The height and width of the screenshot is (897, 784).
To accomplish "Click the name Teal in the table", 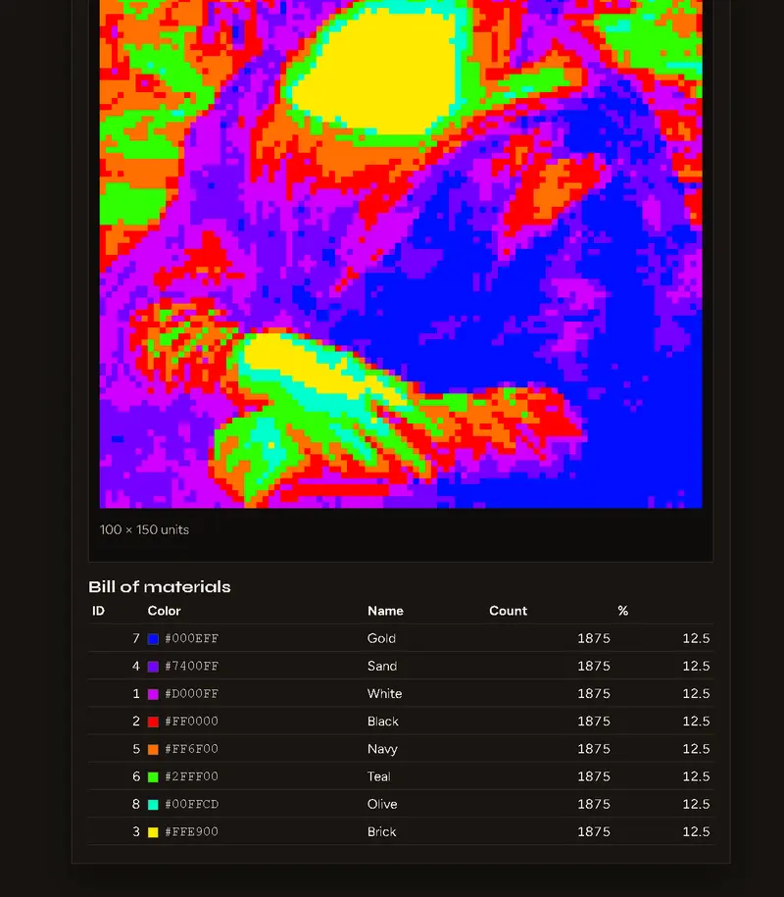I will tap(378, 776).
